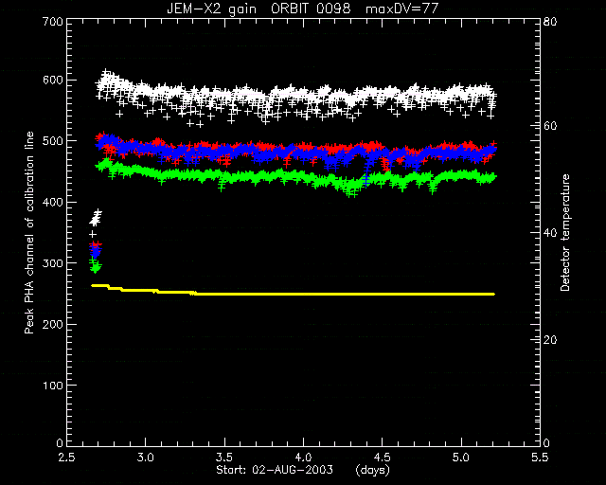
Task: Click the 60 label on temperature axis
Action: tap(550, 126)
